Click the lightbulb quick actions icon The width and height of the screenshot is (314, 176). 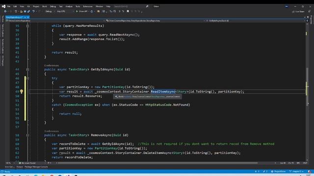point(22,91)
